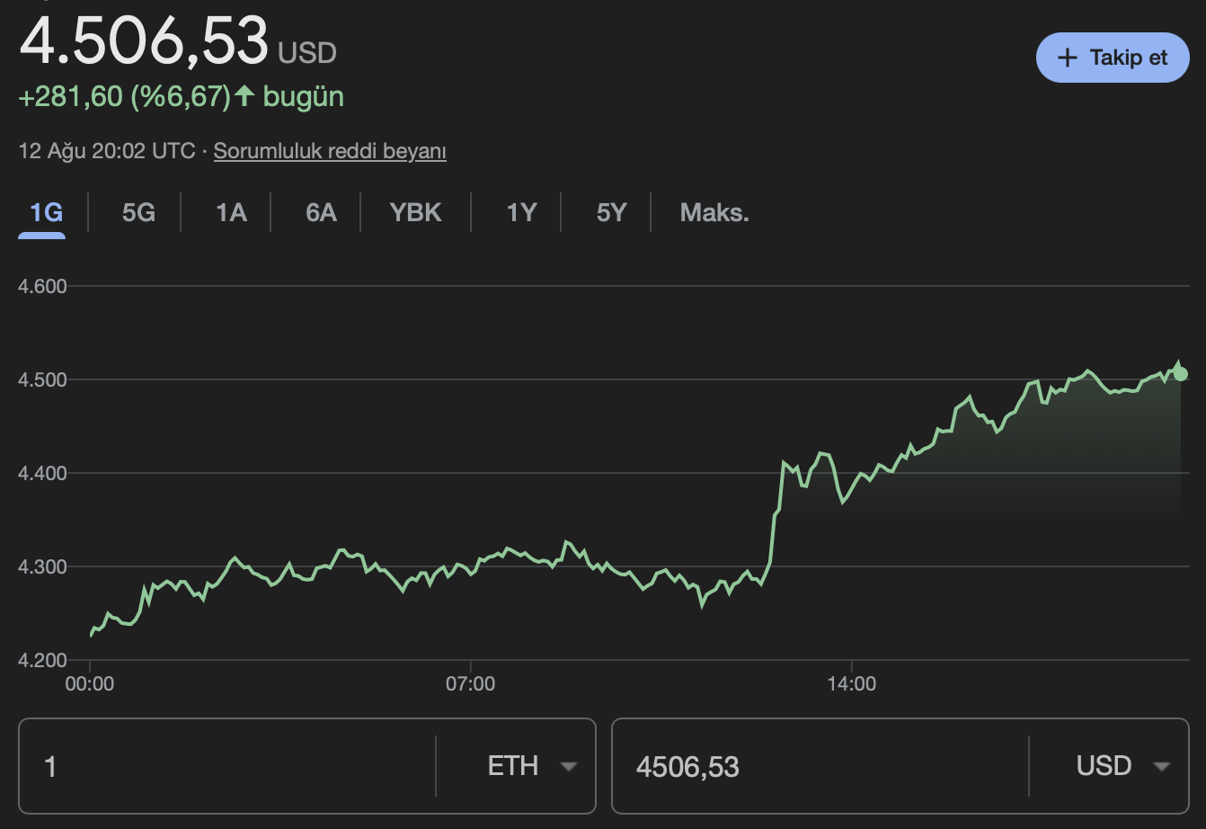This screenshot has width=1206, height=829.
Task: Click the green endpoint dot on chart
Action: click(1181, 373)
